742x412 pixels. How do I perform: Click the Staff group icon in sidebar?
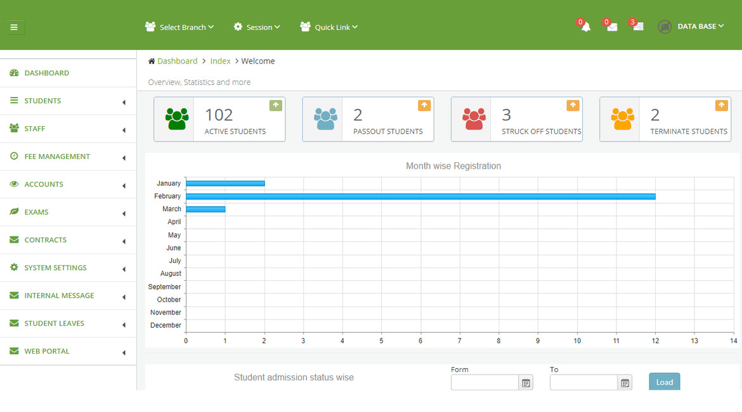14,128
